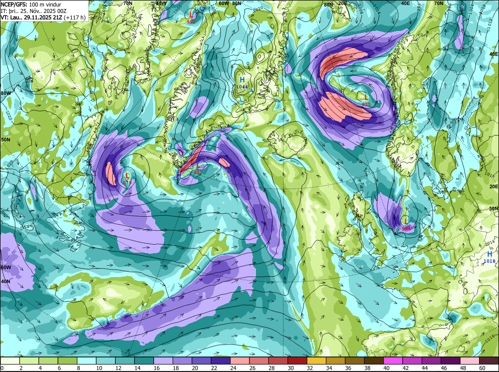Image resolution: width=499 pixels, height=372 pixels.
Task: Pick the dark purple 46–48 legend swatch
Action: (x=450, y=361)
